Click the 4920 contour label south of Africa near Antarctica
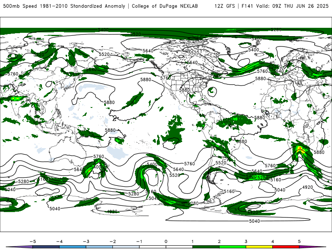 pyautogui.click(x=308, y=187)
